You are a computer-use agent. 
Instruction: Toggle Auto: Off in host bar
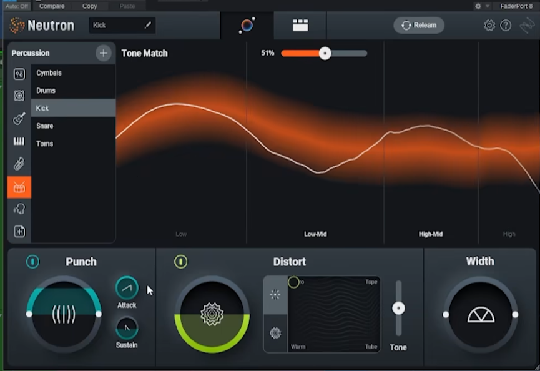coord(17,6)
